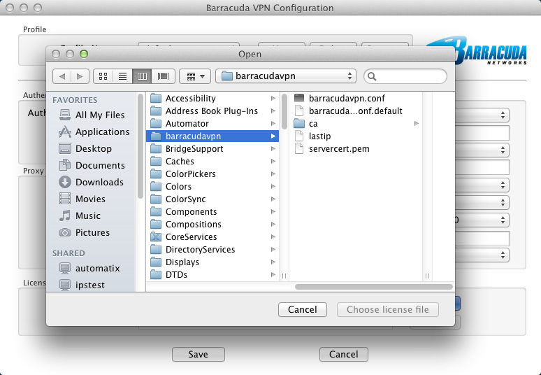Expand ca folder via its arrow
Image resolution: width=541 pixels, height=375 pixels.
(417, 124)
